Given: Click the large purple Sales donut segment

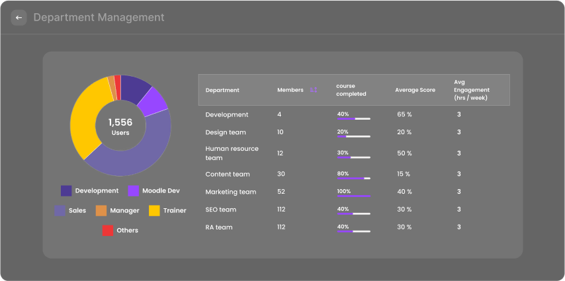Looking at the screenshot, I should [x=132, y=159].
